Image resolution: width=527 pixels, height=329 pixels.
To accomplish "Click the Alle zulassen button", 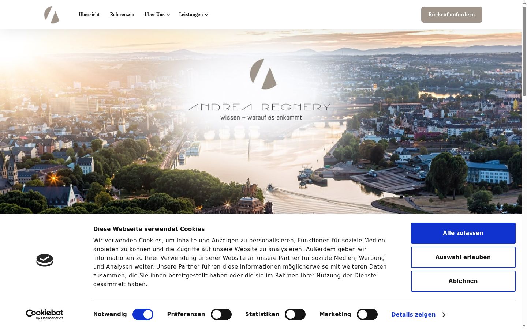I will 463,233.
